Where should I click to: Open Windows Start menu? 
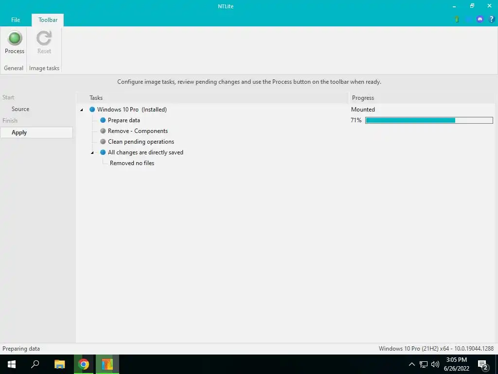(x=12, y=364)
